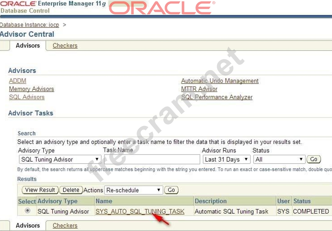Open the Database Instance: iocp breadcrumb link
Screen dimensions: 332x231
click(x=30, y=25)
